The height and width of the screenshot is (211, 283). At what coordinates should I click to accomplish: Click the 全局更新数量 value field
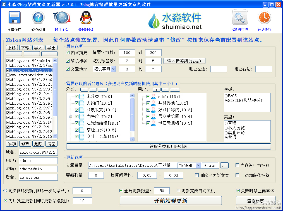point(162,191)
